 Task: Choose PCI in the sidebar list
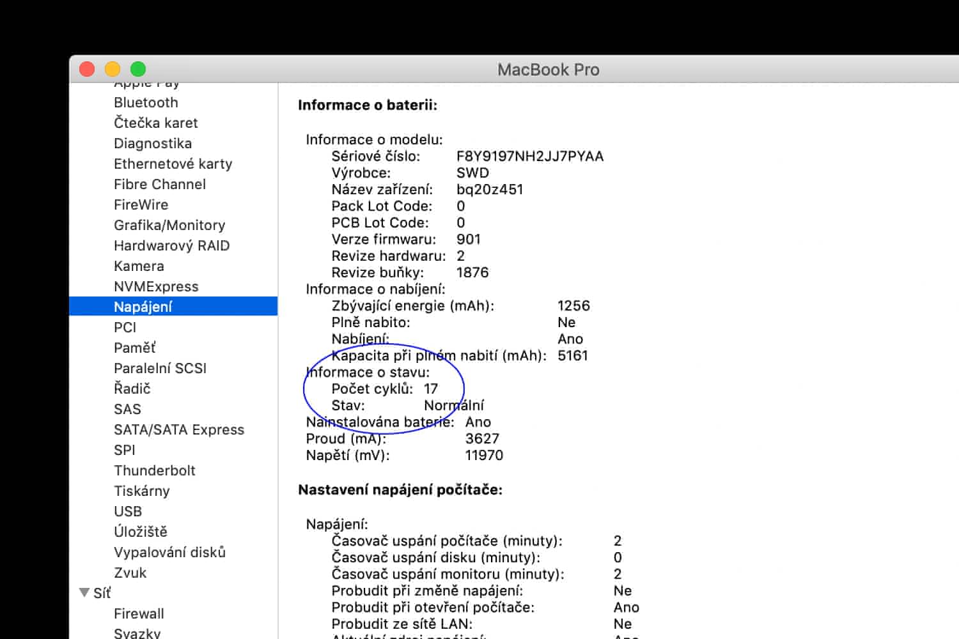(x=125, y=327)
